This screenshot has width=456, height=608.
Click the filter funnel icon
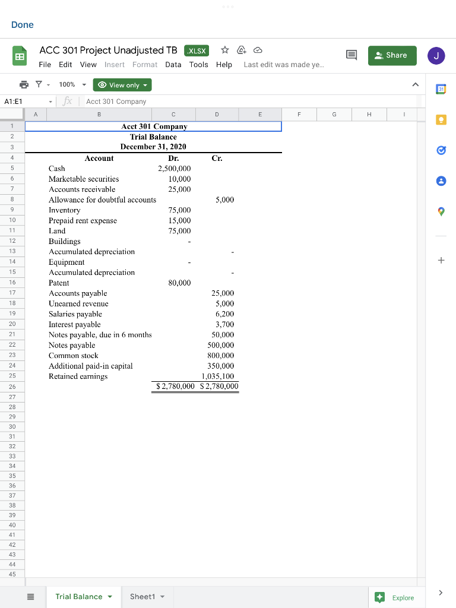tap(39, 84)
